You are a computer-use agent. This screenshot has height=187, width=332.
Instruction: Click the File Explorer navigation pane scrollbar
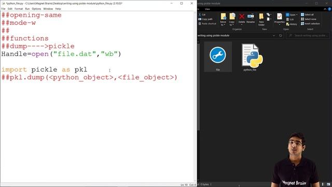[x=199, y=87]
